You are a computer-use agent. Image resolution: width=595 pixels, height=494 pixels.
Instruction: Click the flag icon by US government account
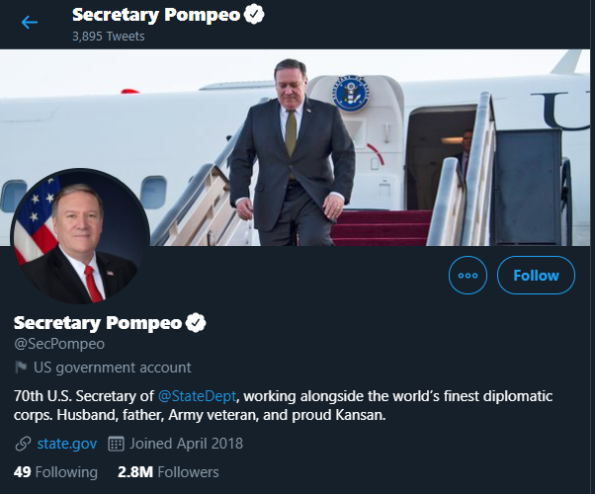(x=20, y=368)
